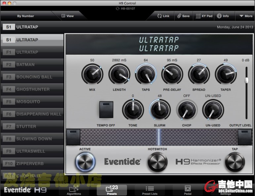Switch to Presets tab at bottom
The height and width of the screenshot is (196, 255).
point(112,190)
